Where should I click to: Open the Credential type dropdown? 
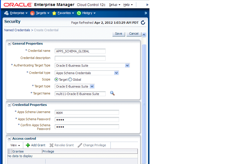[116, 73]
